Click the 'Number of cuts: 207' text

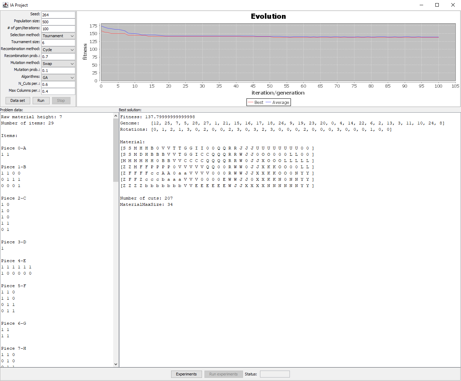pyautogui.click(x=146, y=198)
